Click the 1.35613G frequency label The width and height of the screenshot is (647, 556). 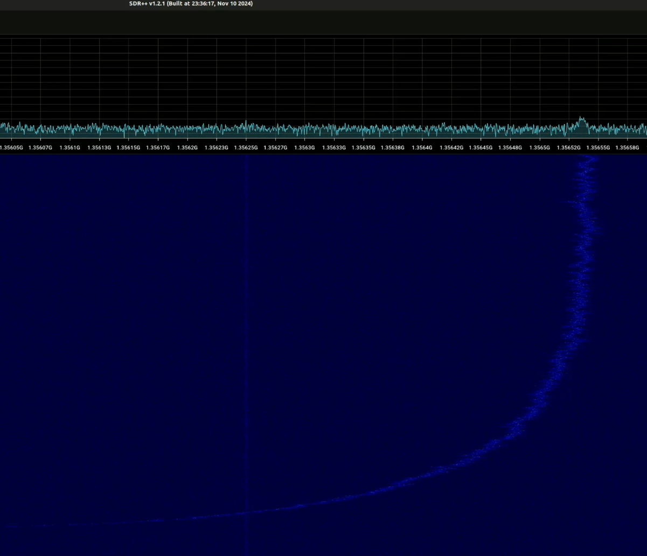click(99, 147)
